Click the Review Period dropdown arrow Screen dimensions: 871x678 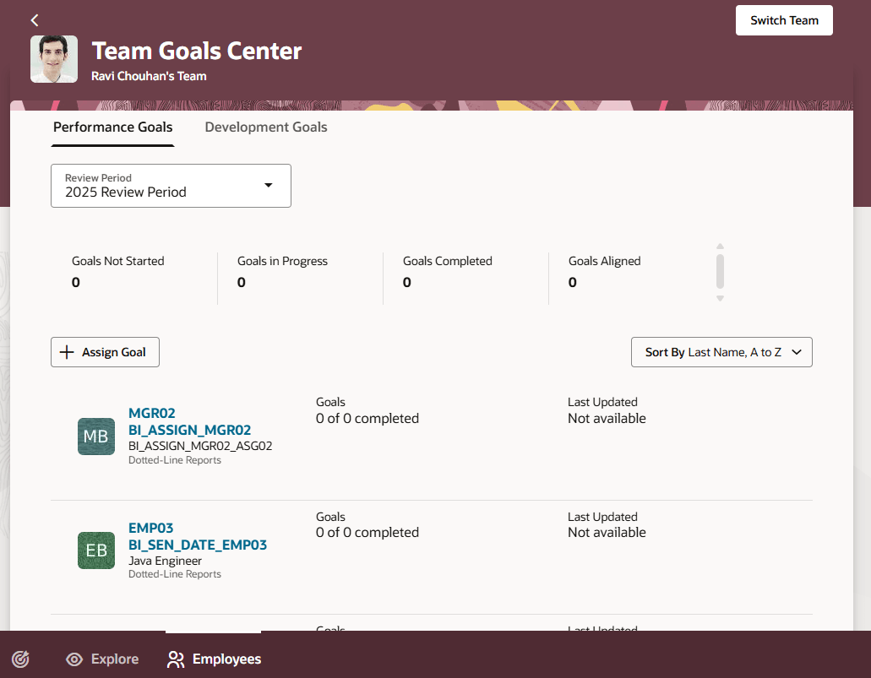coord(269,186)
